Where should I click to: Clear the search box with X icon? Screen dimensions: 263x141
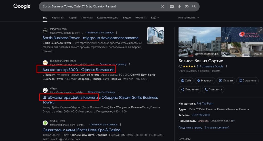coord(163,6)
